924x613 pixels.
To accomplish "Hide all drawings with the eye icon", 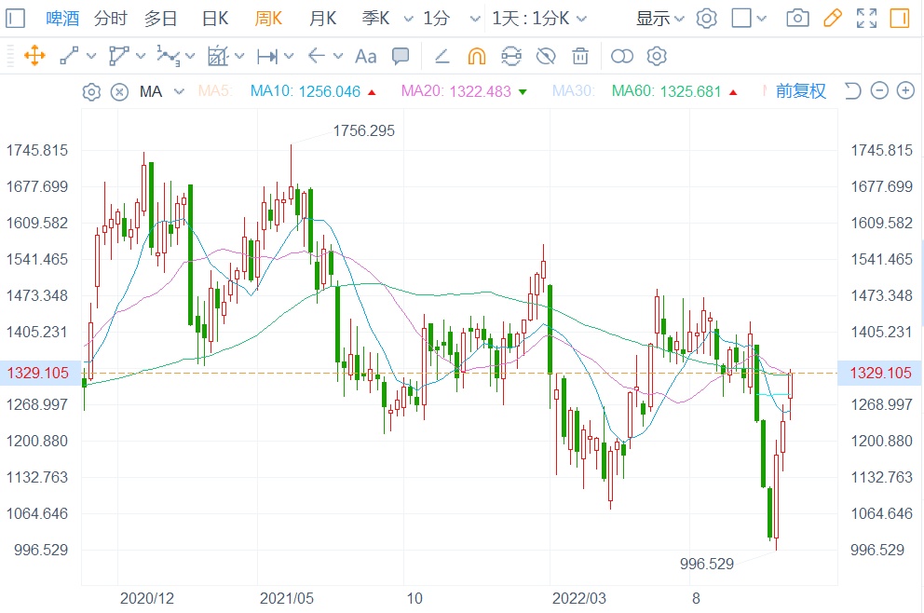I will click(546, 56).
